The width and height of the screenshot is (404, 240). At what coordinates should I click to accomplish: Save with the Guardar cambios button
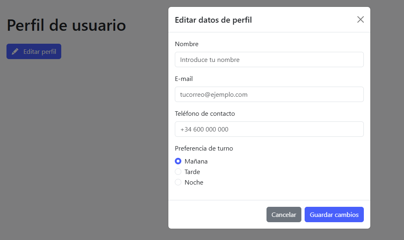tap(334, 215)
